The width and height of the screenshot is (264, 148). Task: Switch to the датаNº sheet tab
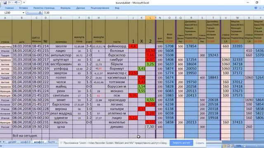coord(12,142)
